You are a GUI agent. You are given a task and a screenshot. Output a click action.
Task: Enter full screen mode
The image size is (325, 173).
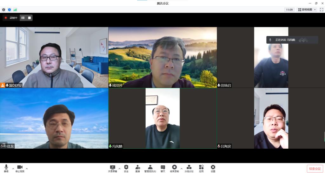[322, 10]
